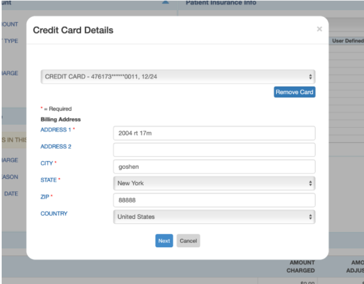Click the CITY label text
364x284 pixels.
(47, 163)
